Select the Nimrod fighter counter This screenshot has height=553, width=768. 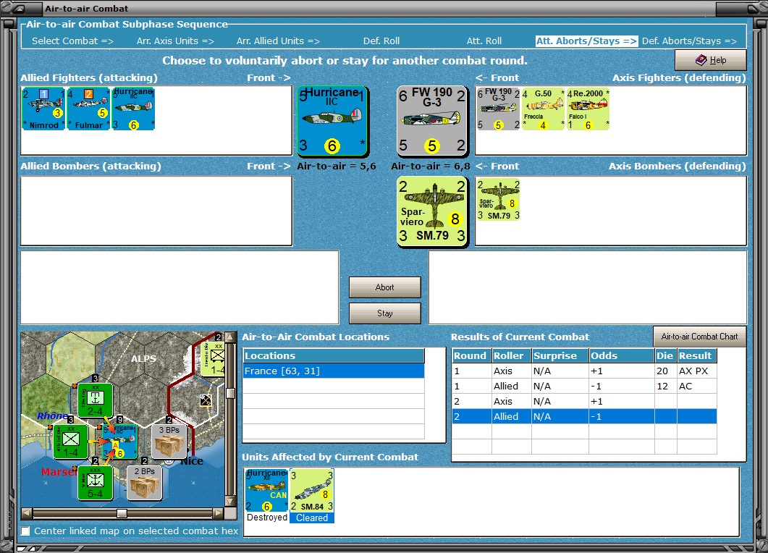[43, 109]
